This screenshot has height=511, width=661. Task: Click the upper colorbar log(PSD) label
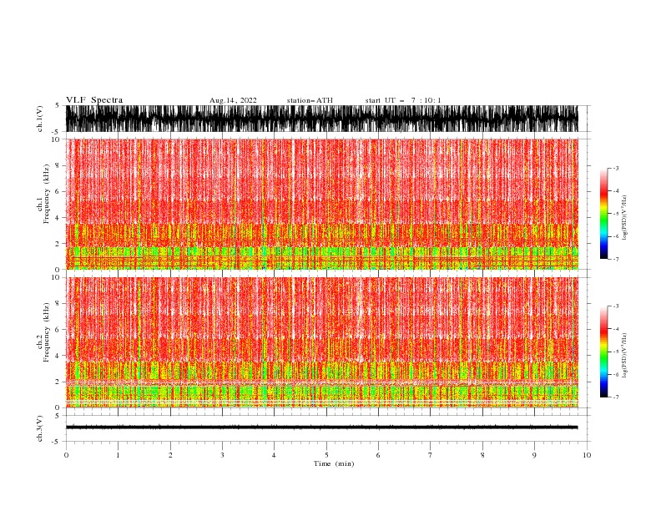coord(624,218)
